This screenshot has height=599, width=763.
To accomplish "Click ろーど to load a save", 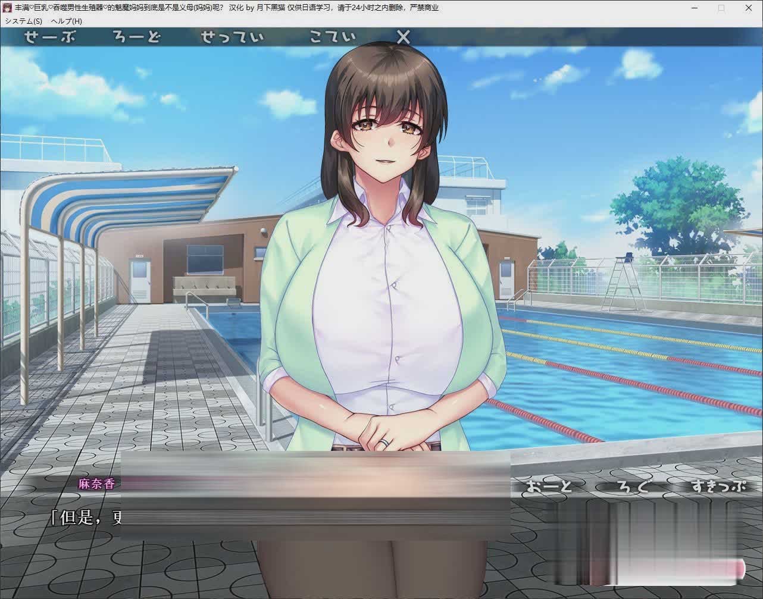I will [x=137, y=37].
